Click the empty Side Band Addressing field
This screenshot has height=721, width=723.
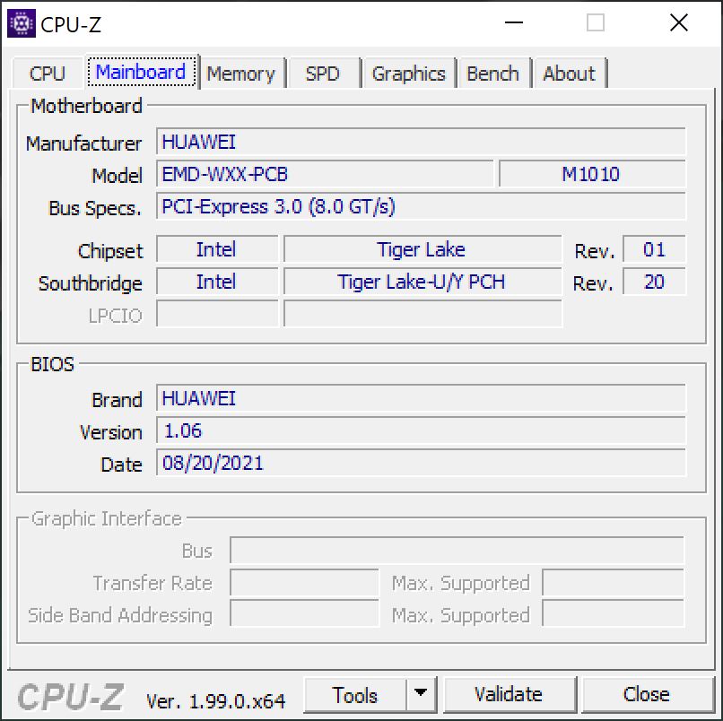pyautogui.click(x=304, y=613)
